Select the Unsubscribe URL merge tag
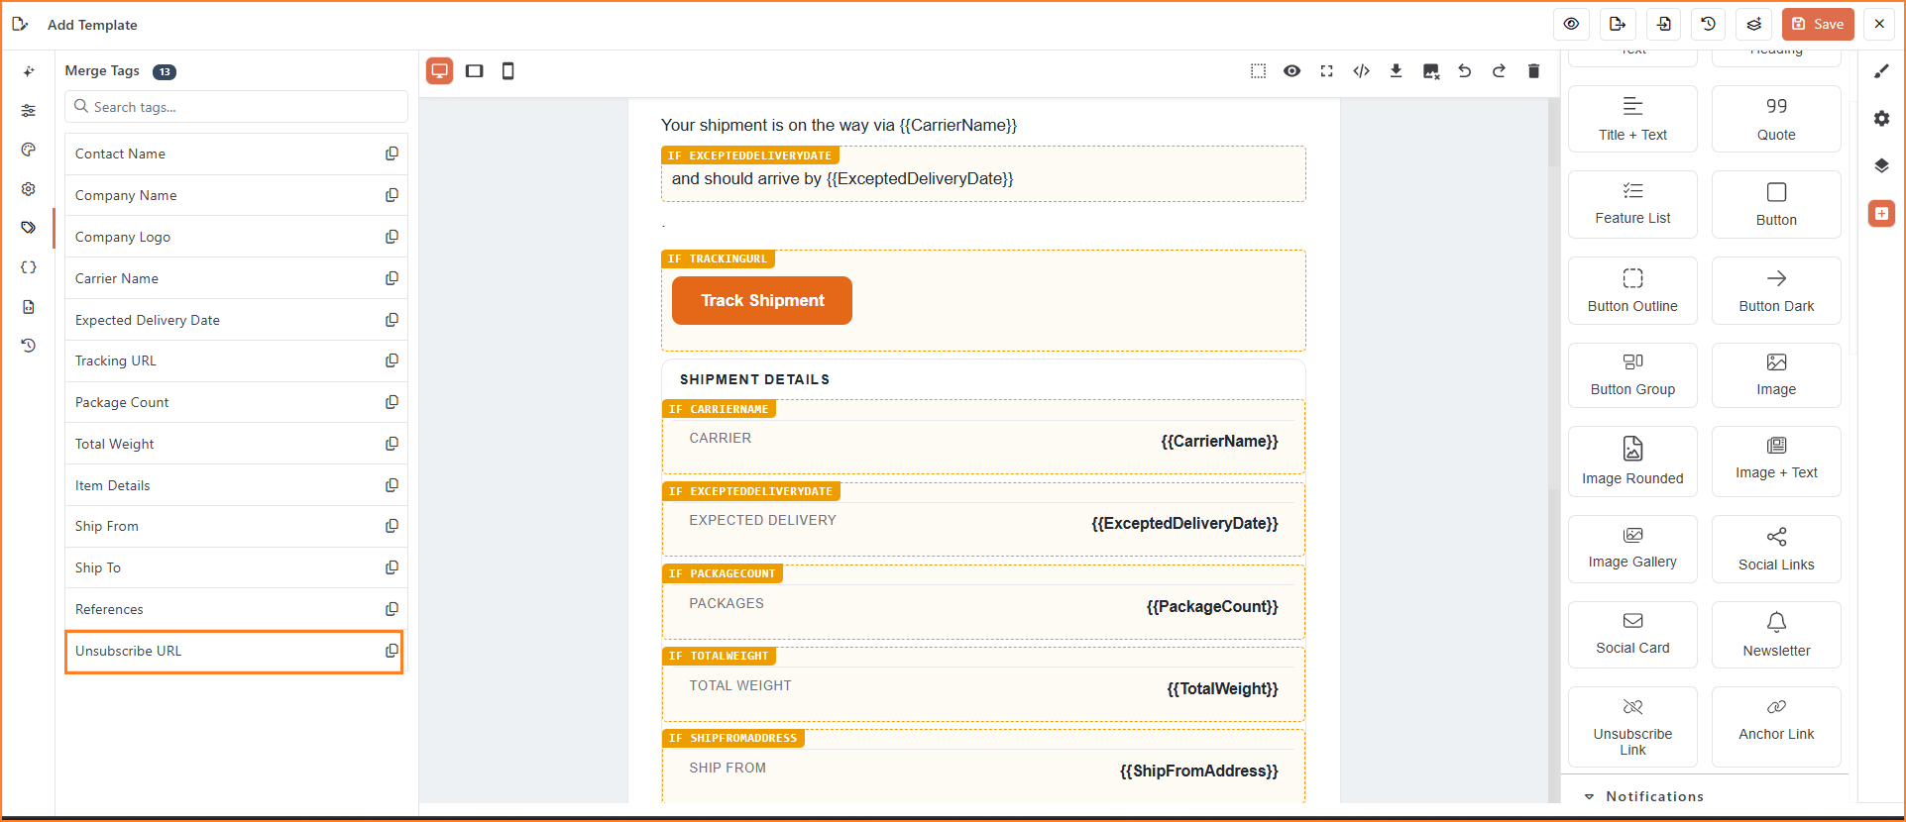 (234, 652)
